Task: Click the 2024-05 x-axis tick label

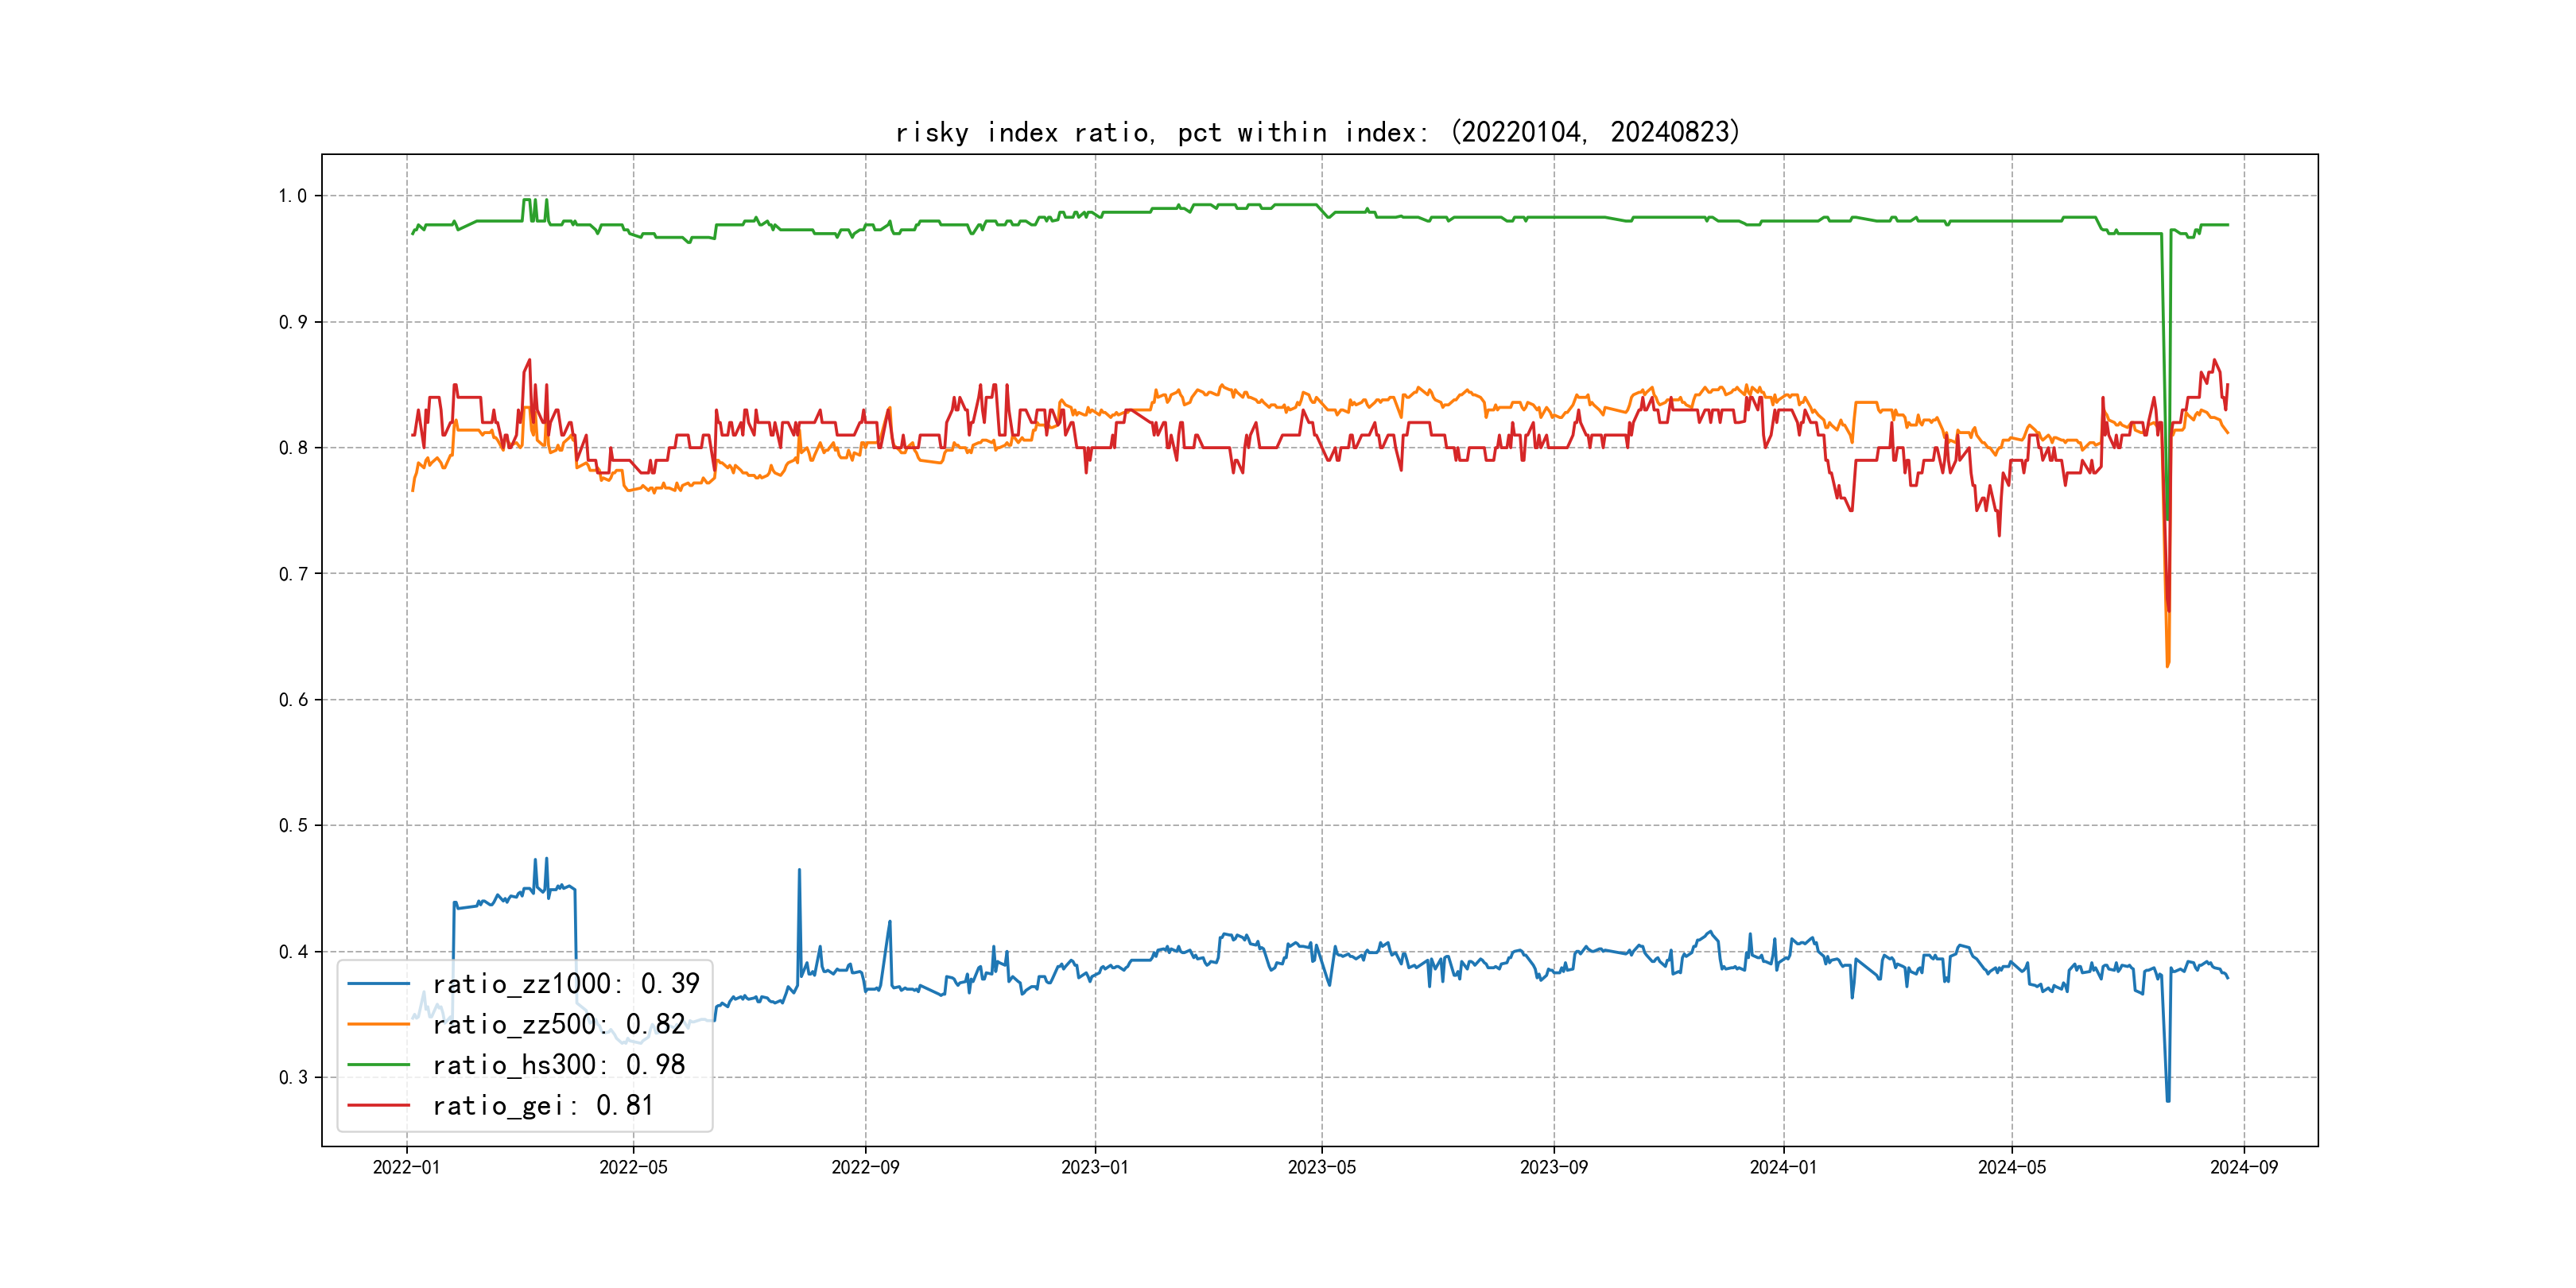Action: (2011, 1167)
